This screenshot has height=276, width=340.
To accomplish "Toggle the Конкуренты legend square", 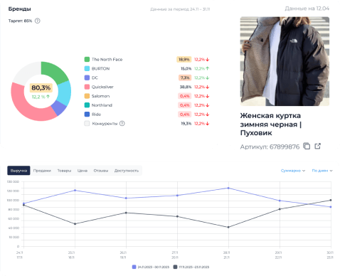I will tap(87, 123).
